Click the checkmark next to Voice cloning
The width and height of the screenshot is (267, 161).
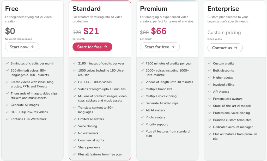(x=75, y=126)
